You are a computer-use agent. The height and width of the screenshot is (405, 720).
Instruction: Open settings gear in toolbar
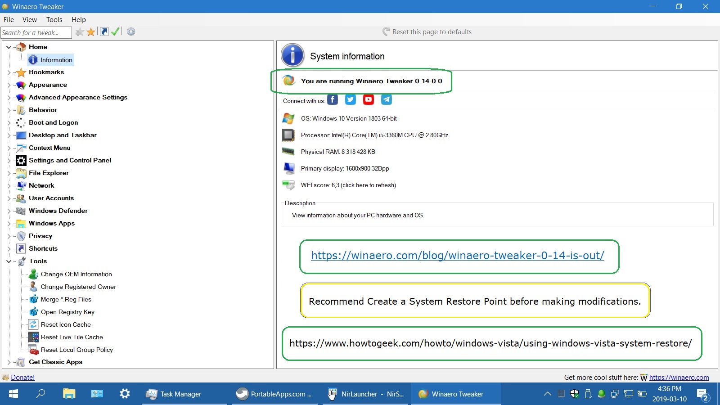click(131, 31)
